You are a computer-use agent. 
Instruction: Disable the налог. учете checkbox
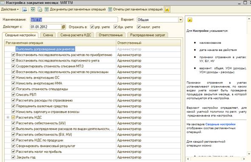click(138, 27)
